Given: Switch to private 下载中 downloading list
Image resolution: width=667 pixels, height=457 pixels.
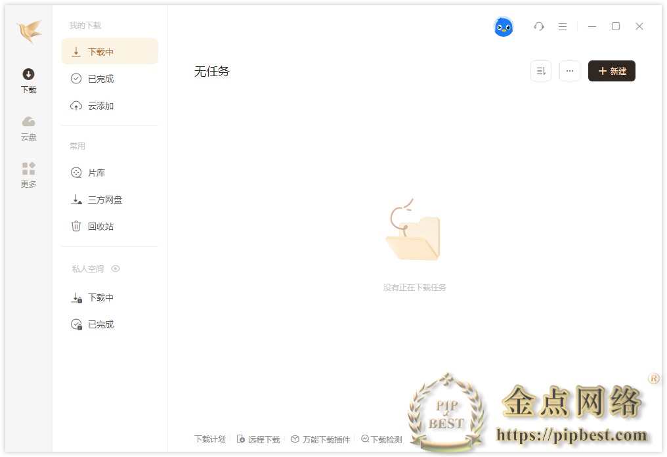Looking at the screenshot, I should (99, 297).
